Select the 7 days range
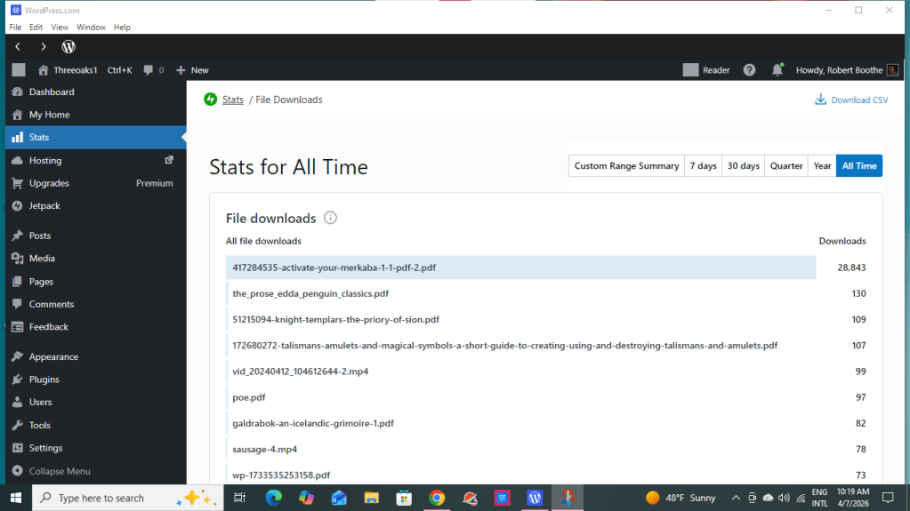 [702, 166]
